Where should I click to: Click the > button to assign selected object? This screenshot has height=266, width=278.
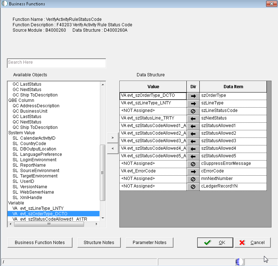click(112, 138)
